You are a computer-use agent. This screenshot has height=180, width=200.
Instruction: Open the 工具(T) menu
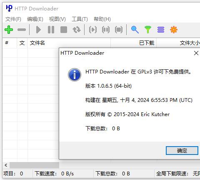[x=80, y=19]
